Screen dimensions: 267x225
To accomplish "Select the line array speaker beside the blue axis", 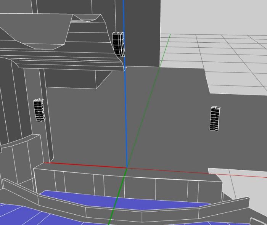I will pyautogui.click(x=118, y=44).
